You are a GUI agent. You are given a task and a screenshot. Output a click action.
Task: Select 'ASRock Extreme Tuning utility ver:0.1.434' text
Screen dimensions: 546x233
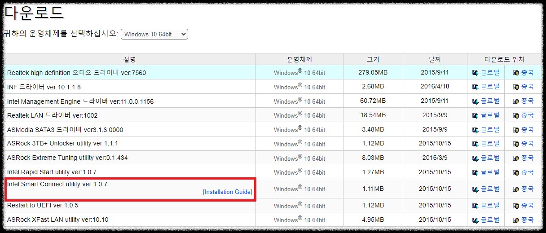[x=67, y=158]
